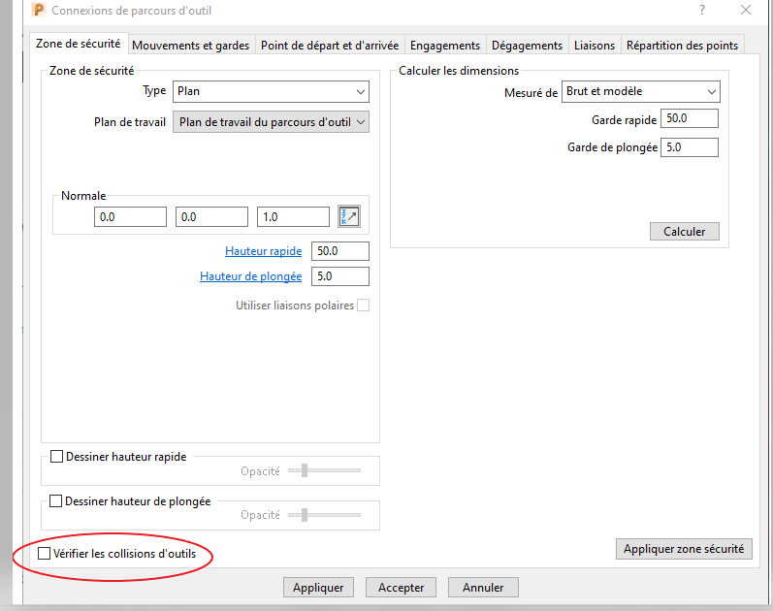The width and height of the screenshot is (773, 611).
Task: Open Point de départ et d'arrivée tab
Action: 329,46
